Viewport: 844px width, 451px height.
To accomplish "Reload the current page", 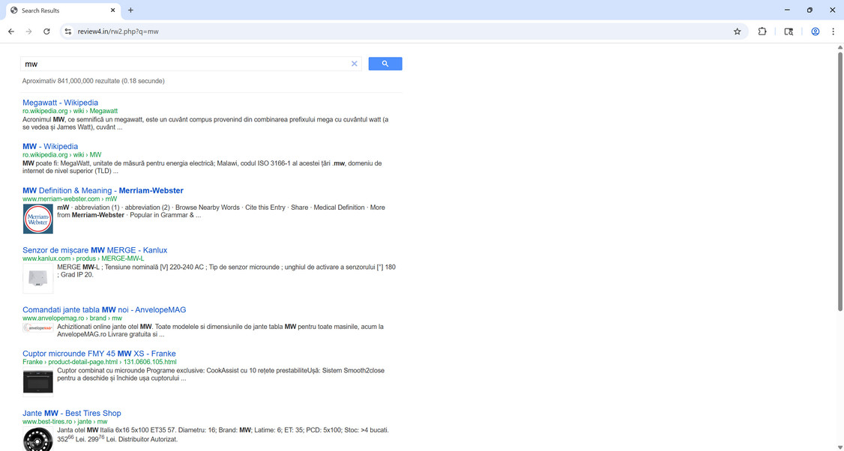I will (46, 31).
